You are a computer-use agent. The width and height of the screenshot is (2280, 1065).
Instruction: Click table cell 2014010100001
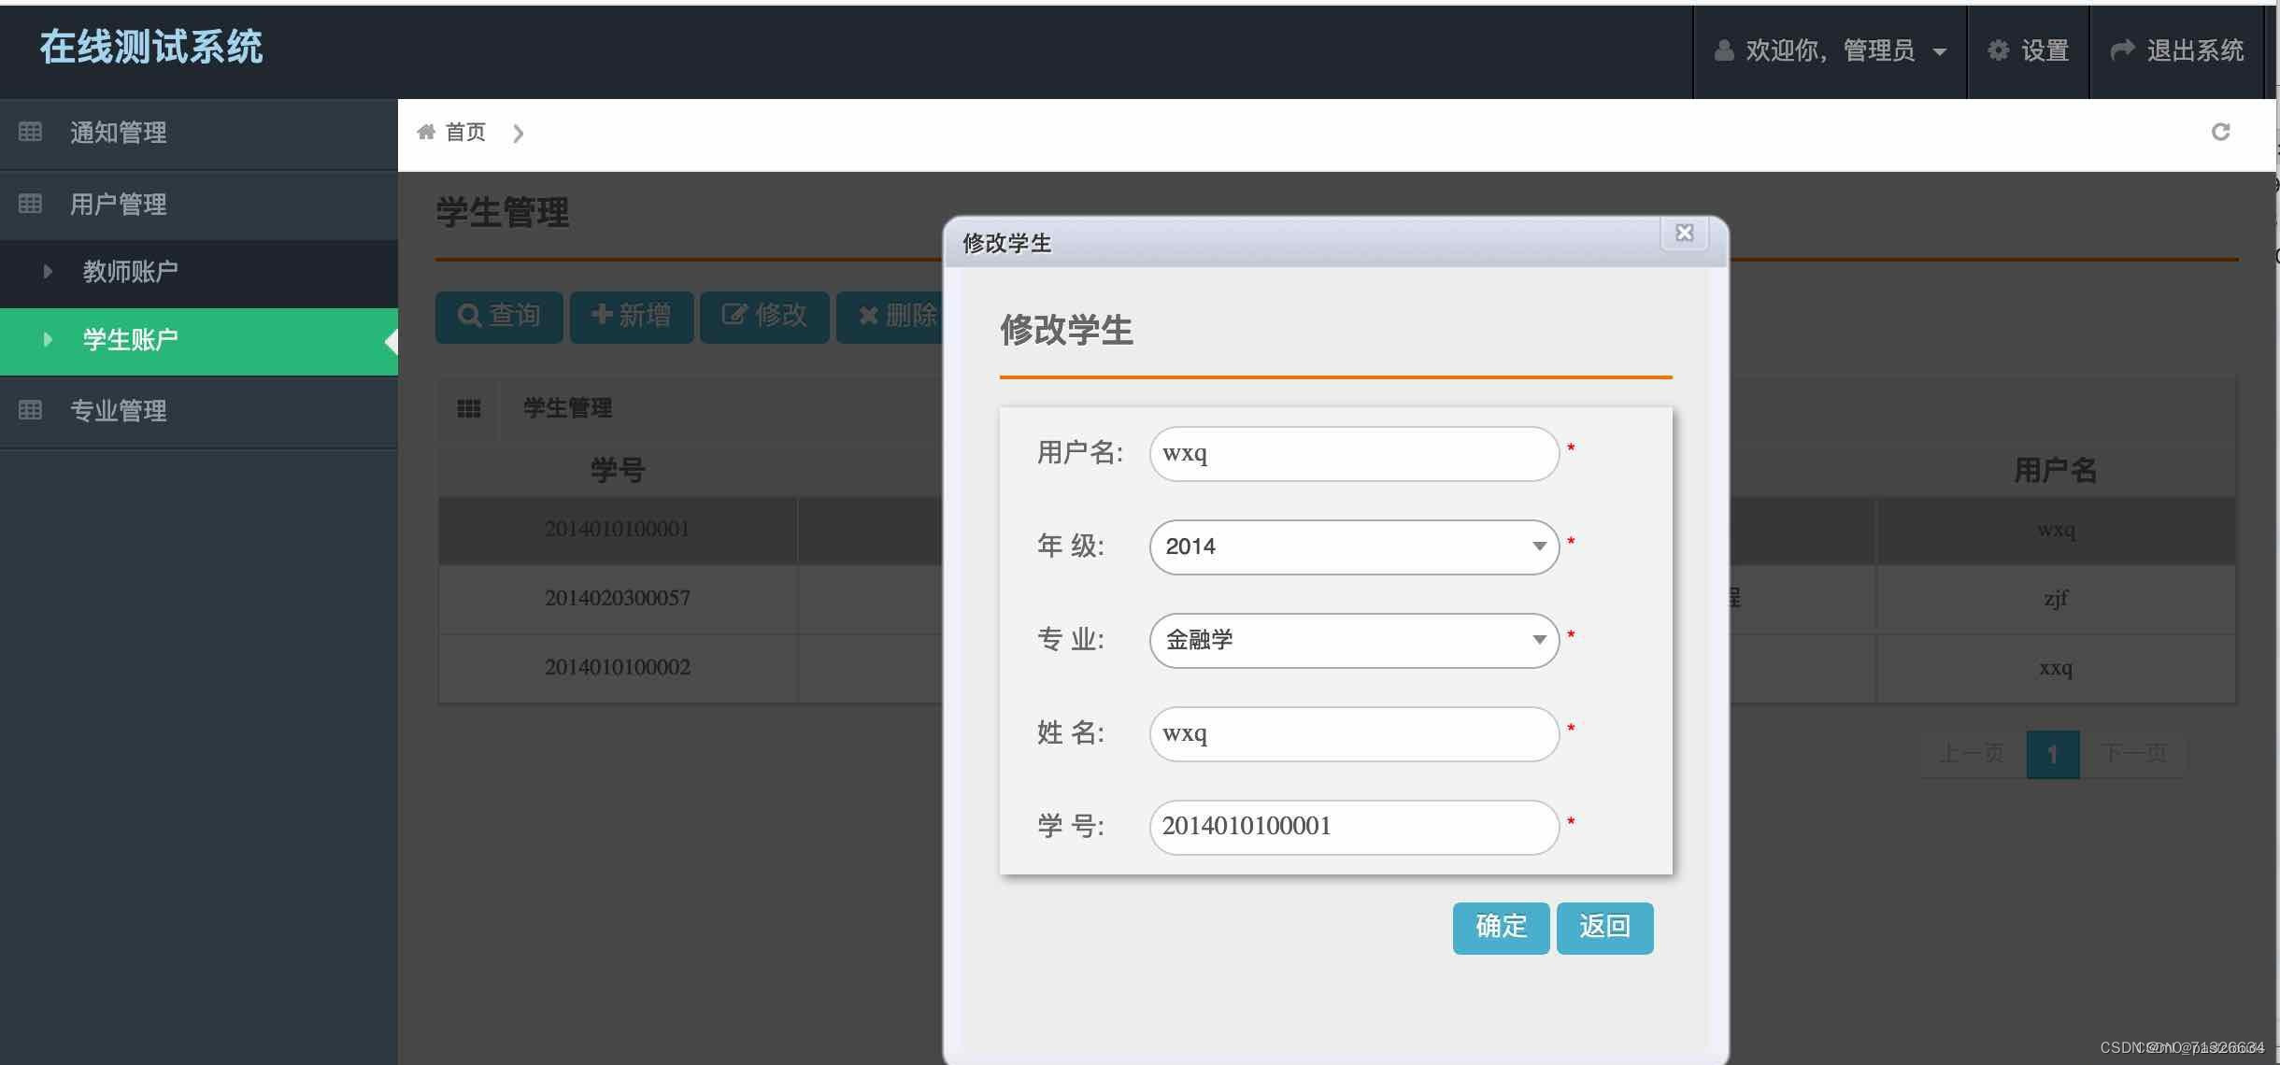pos(618,530)
